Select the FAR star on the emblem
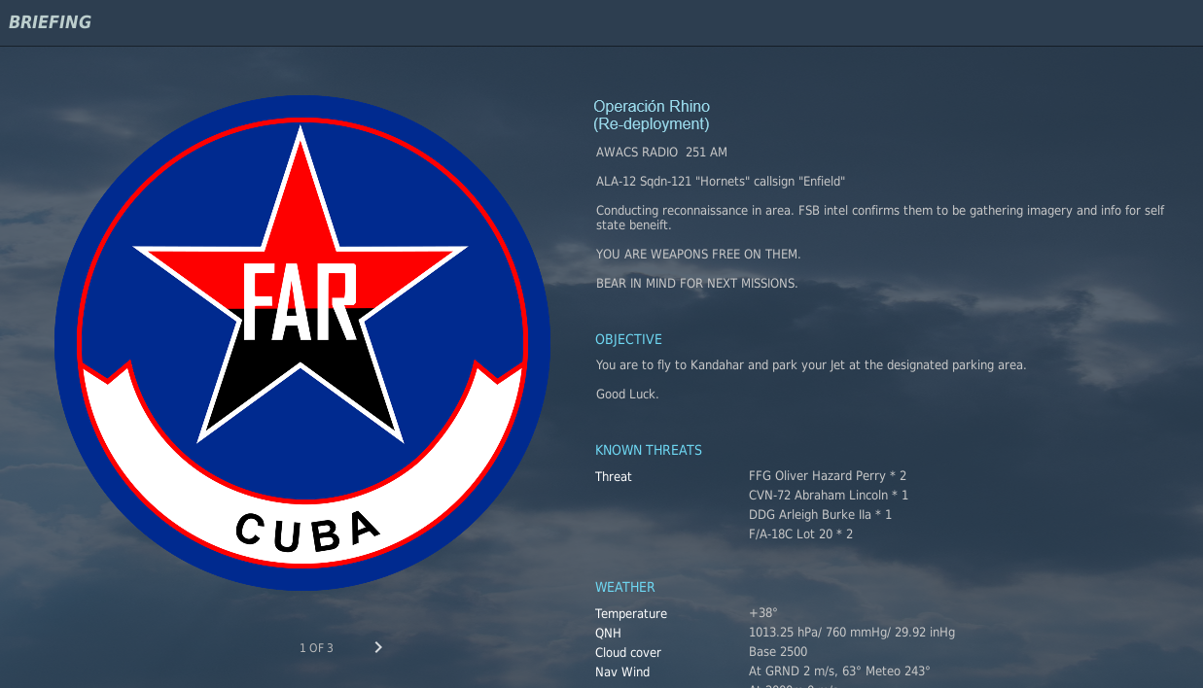1203x688 pixels. pos(301,292)
